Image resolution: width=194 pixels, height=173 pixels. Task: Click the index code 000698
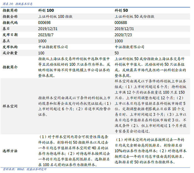coord(44,23)
